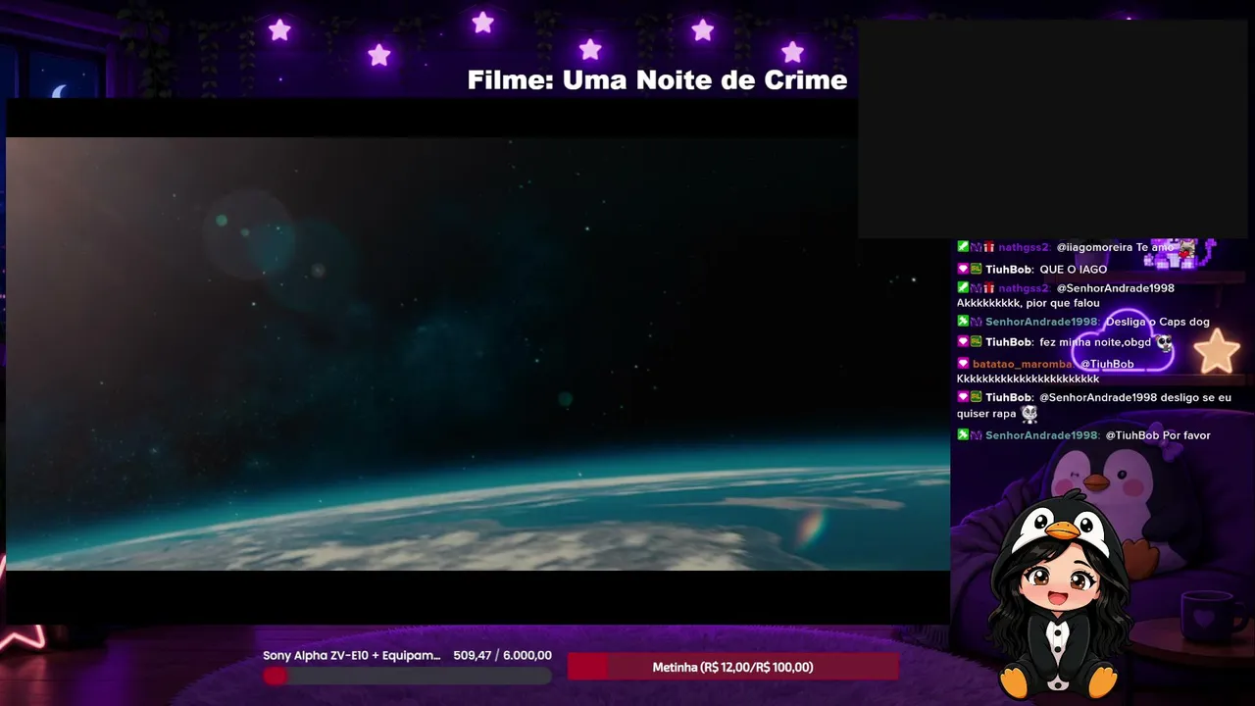Click the green badge on SenhorAndrade1998's "Por favor" message
This screenshot has height=706, width=1255.
coord(963,434)
